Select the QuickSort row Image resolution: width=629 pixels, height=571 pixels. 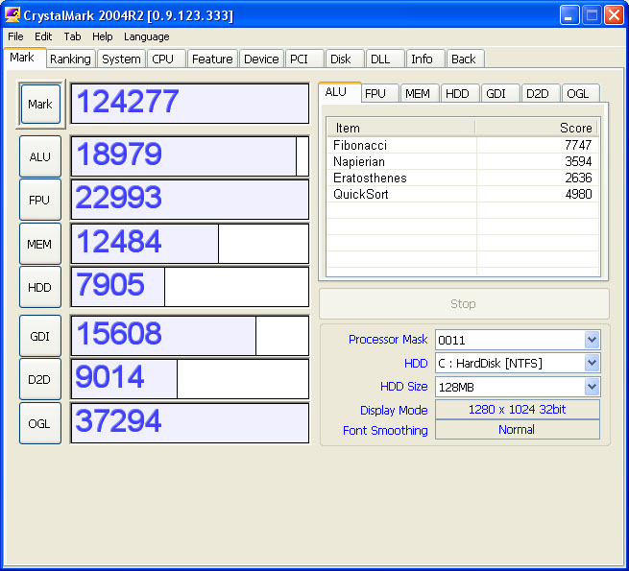click(463, 194)
